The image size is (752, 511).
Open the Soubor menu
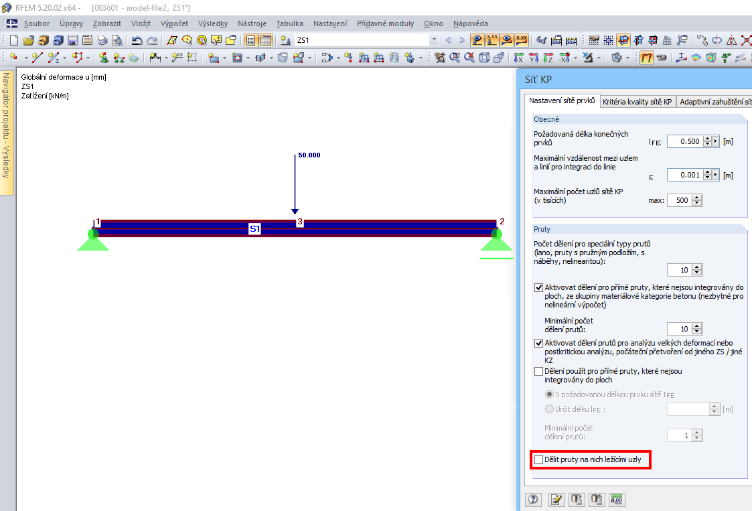(x=37, y=23)
